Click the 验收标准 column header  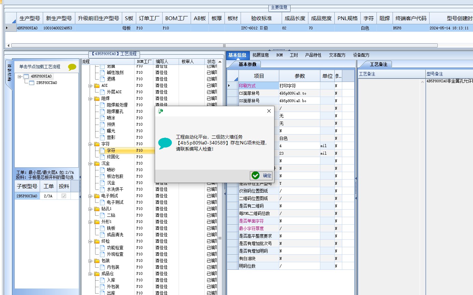[x=261, y=18]
